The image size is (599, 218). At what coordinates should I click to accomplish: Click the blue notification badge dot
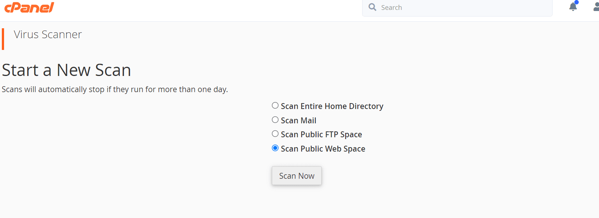pyautogui.click(x=577, y=2)
